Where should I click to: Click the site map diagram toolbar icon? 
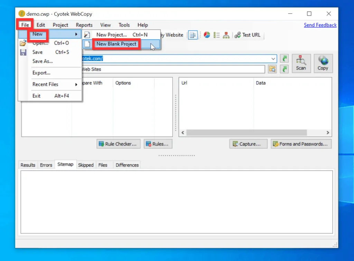226,35
